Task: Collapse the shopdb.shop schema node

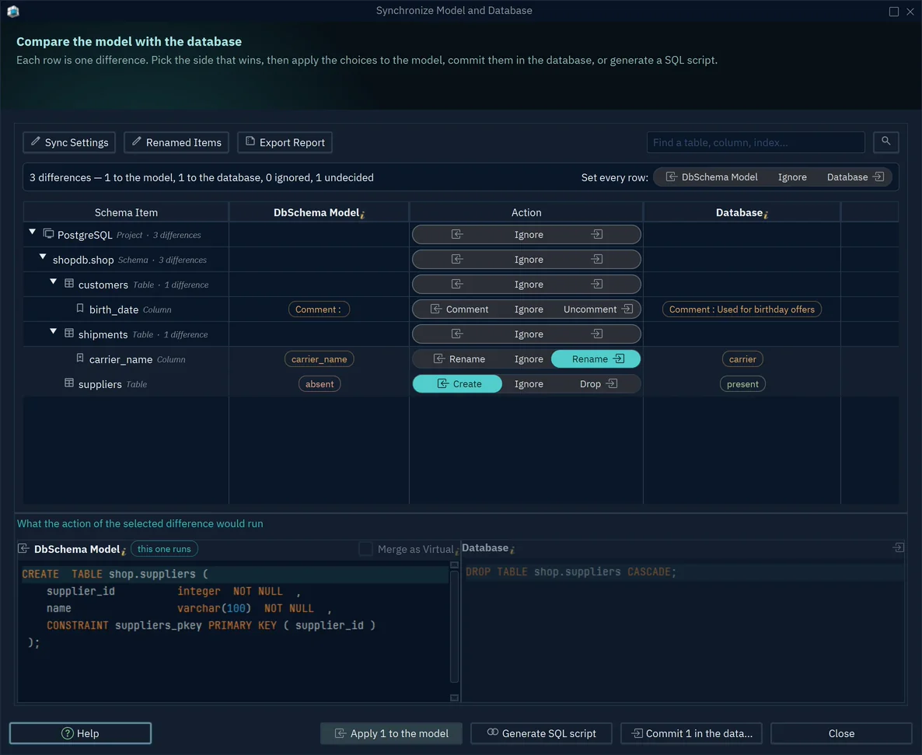Action: [42, 257]
